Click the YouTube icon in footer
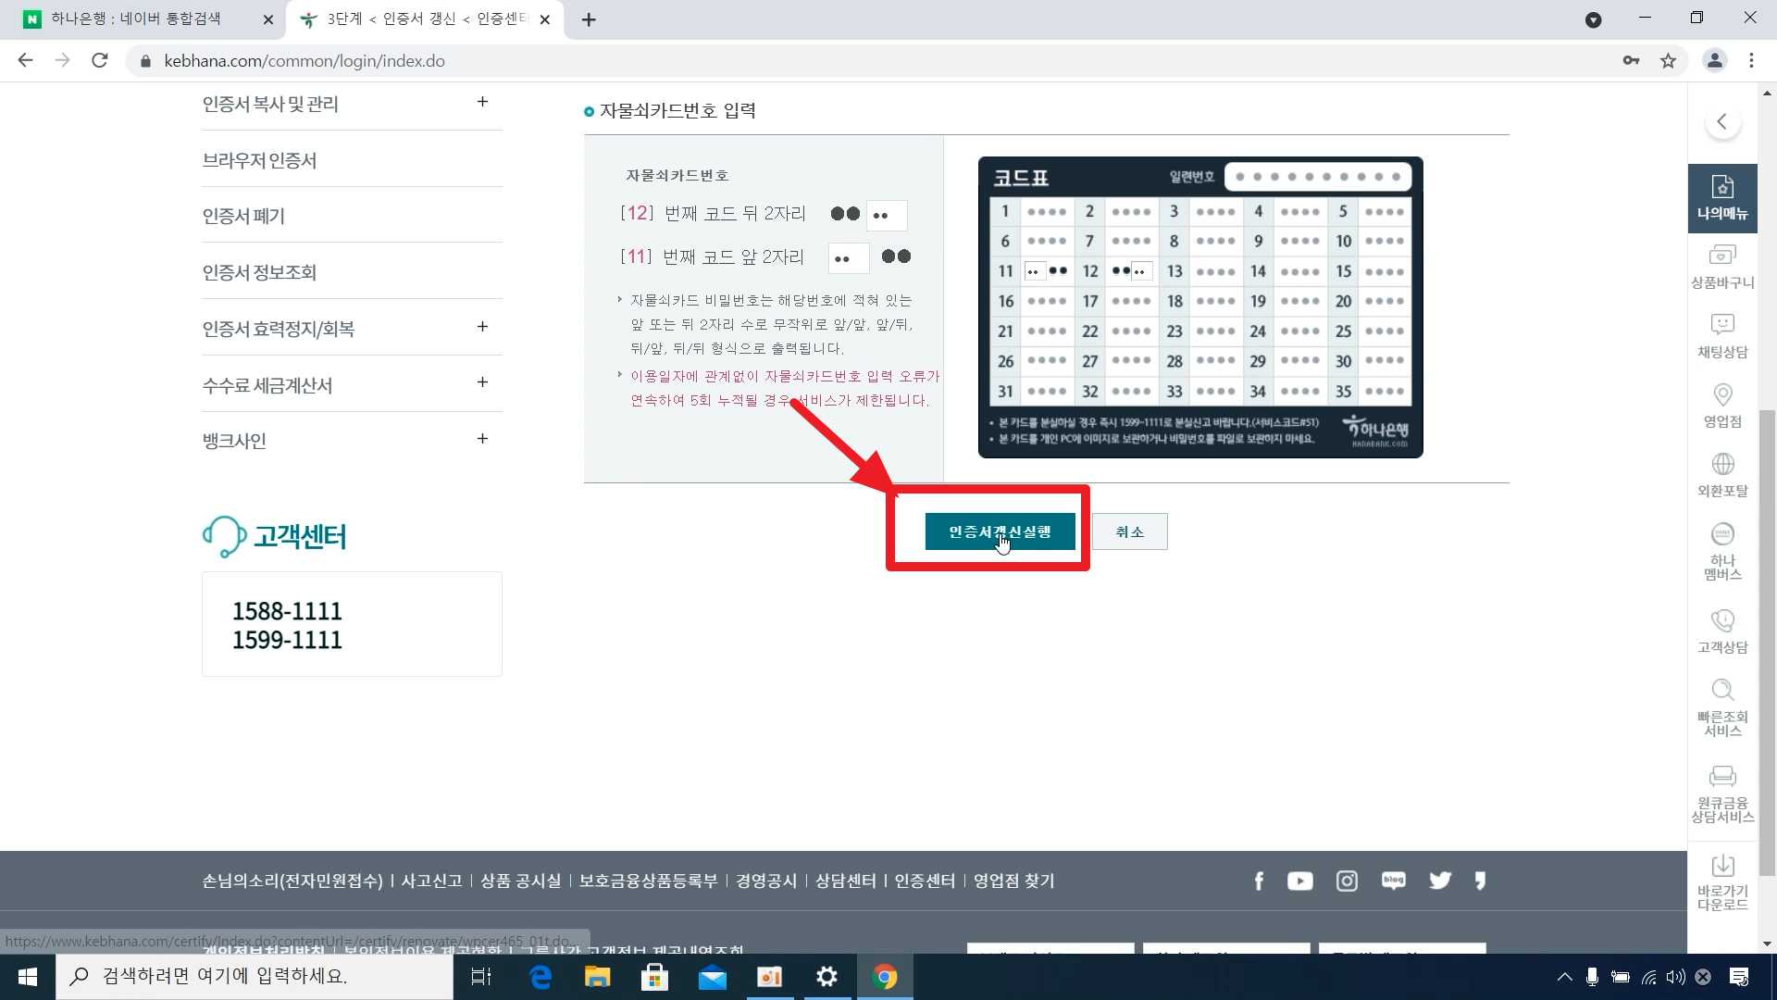The image size is (1777, 1000). tap(1299, 881)
